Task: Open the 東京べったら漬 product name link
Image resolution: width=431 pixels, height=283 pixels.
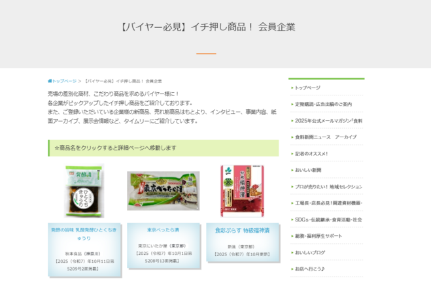Action: pyautogui.click(x=163, y=230)
